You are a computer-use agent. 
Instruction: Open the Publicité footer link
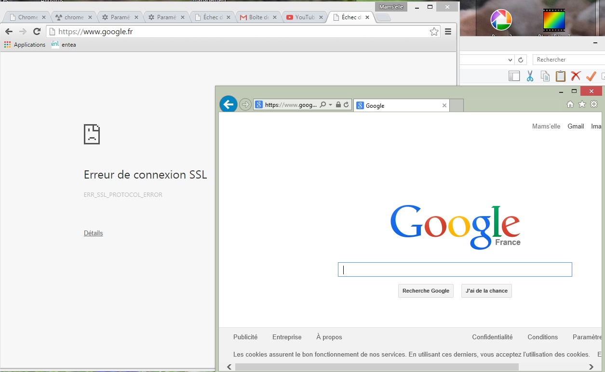(x=245, y=337)
